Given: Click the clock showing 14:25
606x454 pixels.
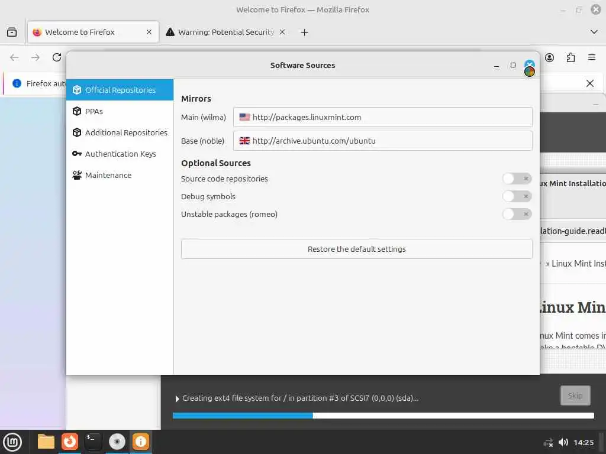Looking at the screenshot, I should click(584, 442).
